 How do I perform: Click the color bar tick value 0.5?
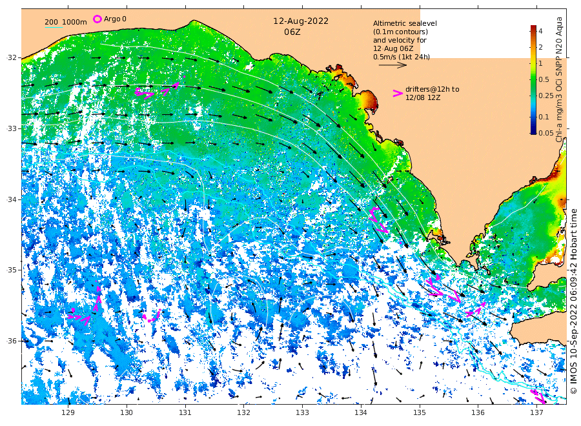coord(544,79)
